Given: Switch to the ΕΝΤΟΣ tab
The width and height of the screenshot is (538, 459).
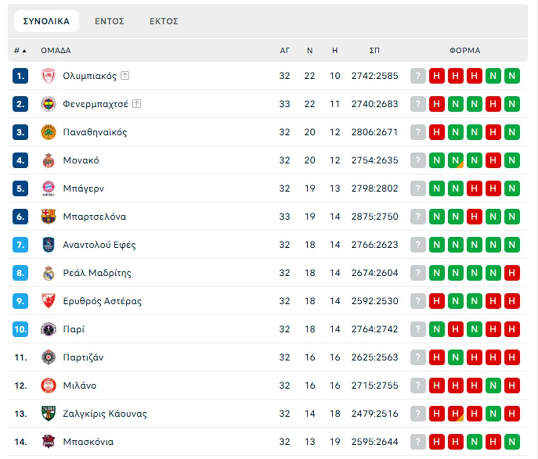Looking at the screenshot, I should [x=109, y=21].
